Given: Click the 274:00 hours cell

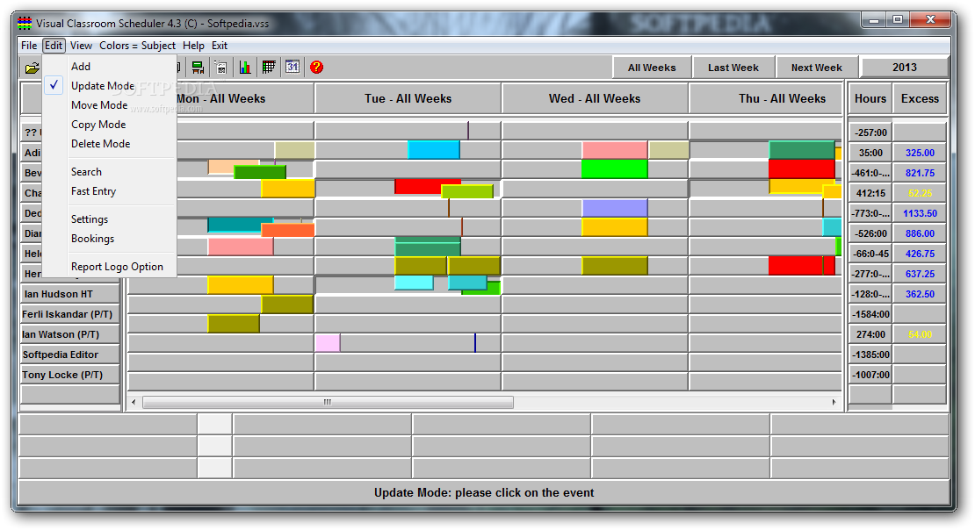Looking at the screenshot, I should pos(870,334).
